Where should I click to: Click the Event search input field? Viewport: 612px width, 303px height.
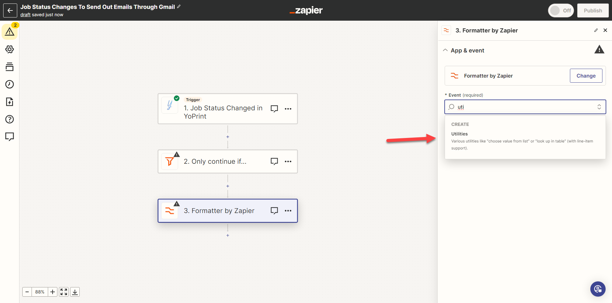[525, 107]
